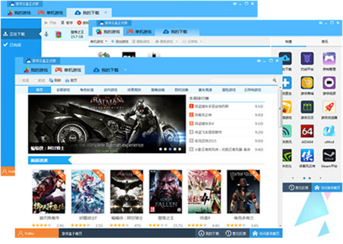Open the uMod tool icon
343x244 pixels.
click(329, 131)
